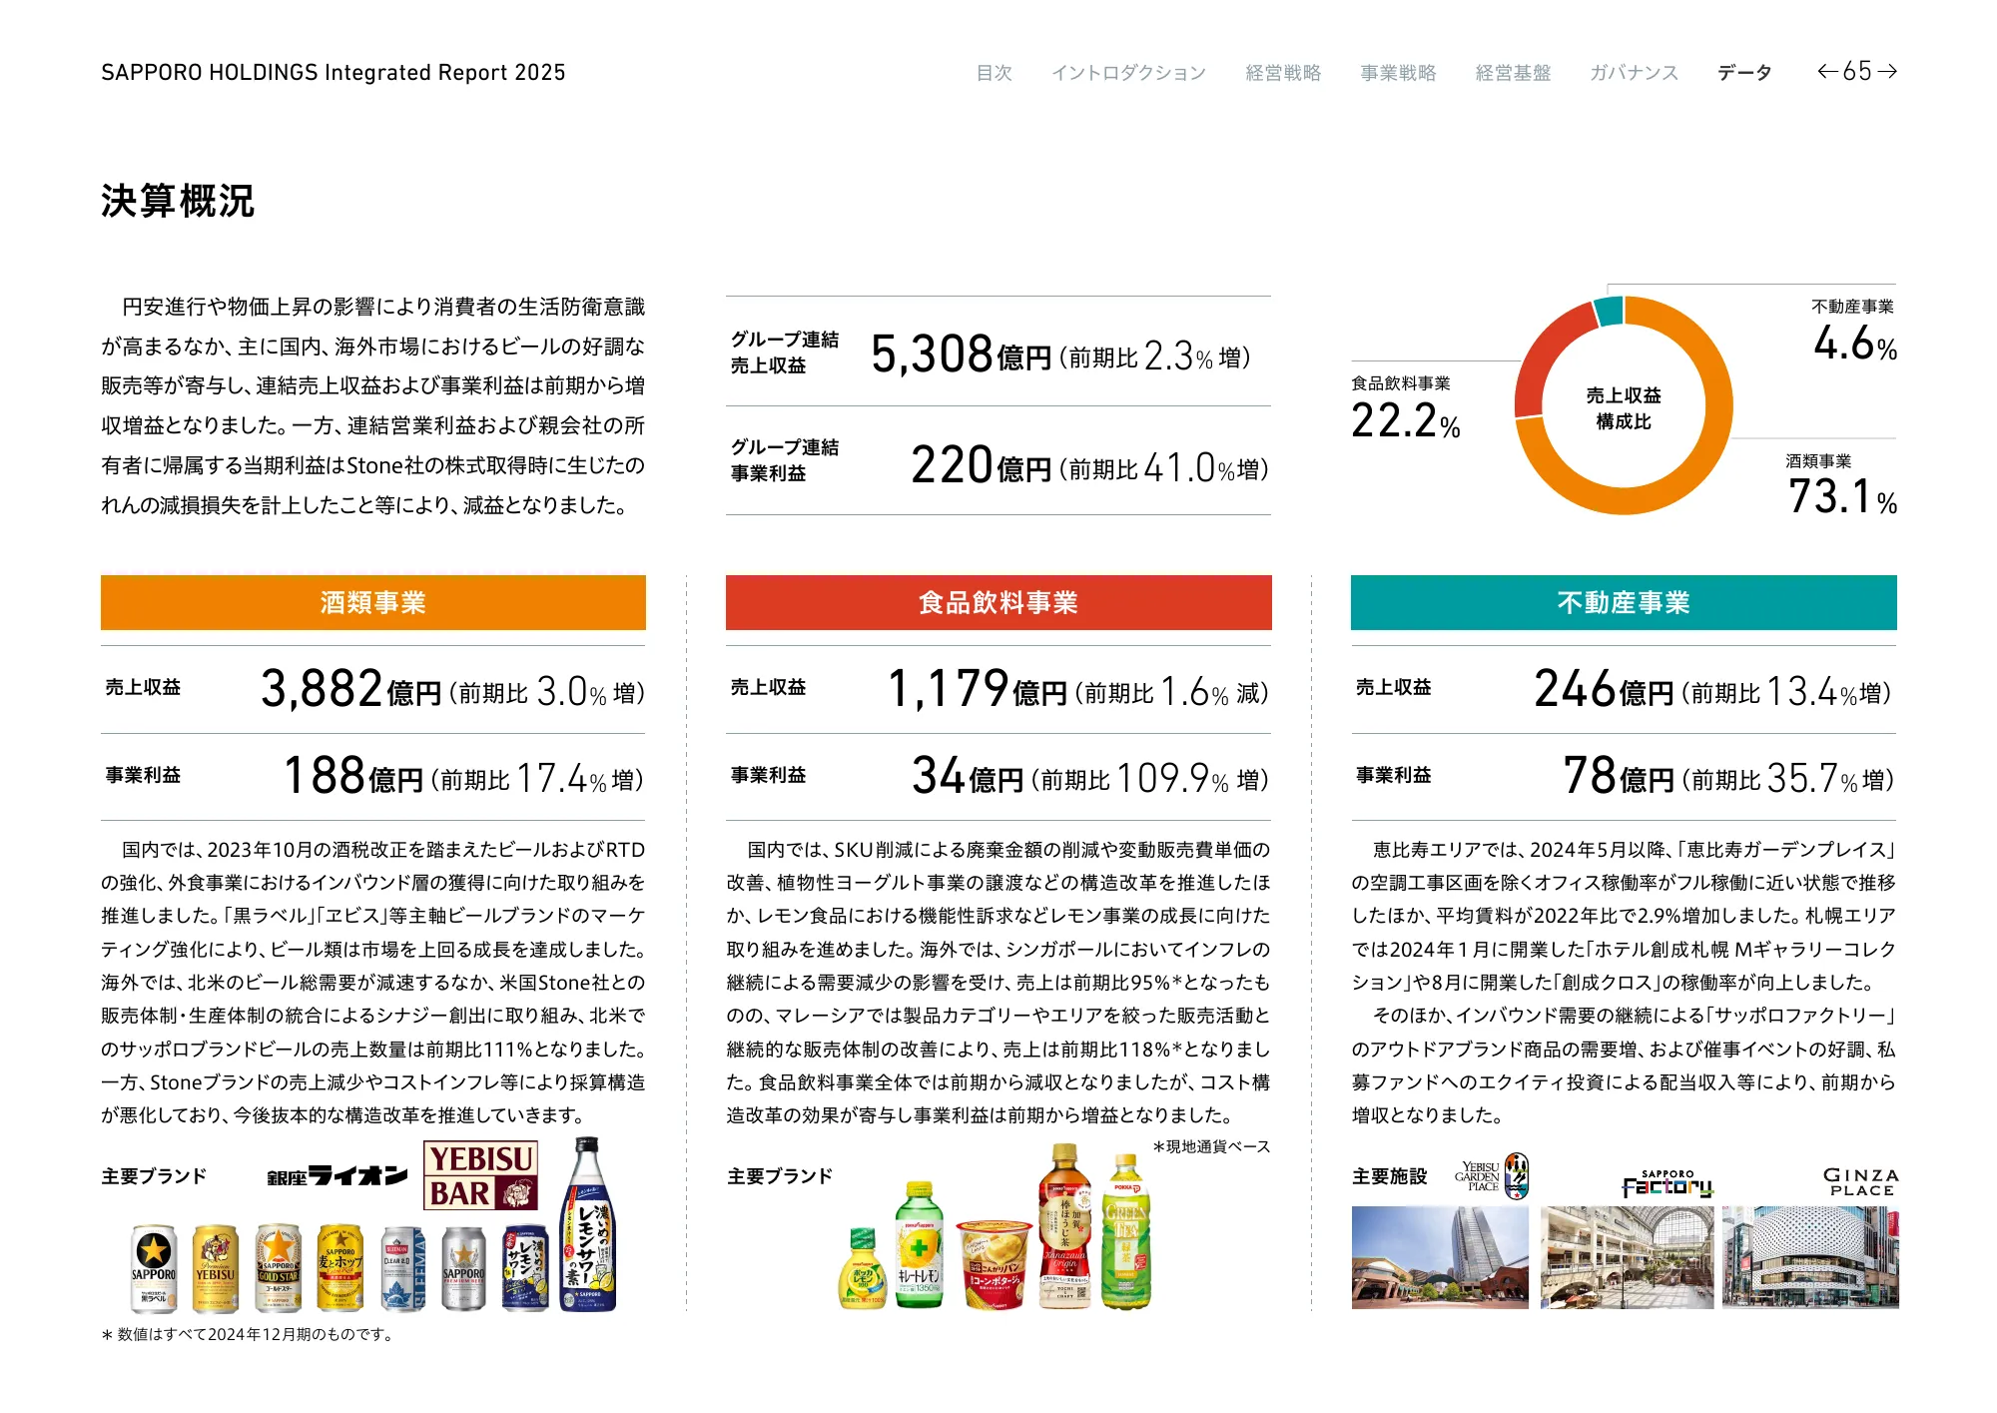Click the GINZA PLACE logo
The image size is (1997, 1413).
(x=1860, y=1181)
